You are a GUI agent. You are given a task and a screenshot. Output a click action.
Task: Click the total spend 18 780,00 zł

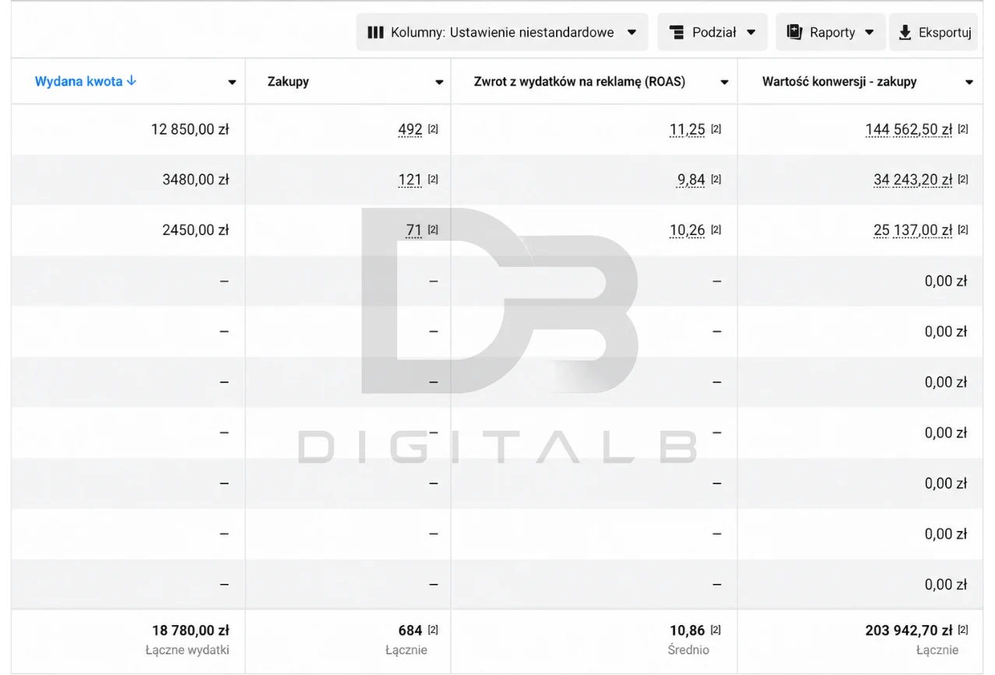(x=191, y=631)
